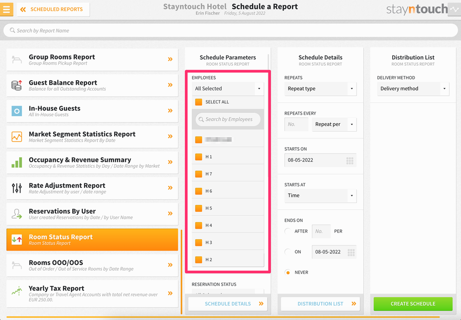This screenshot has width=461, height=320.
Task: Click the Guest Balance Report coins icon
Action: pos(17,85)
